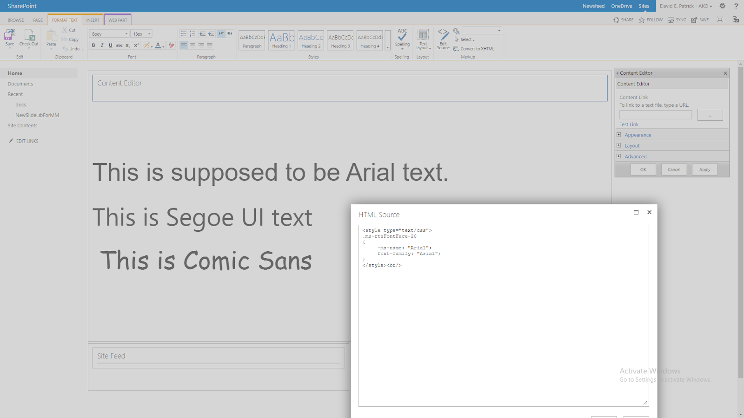Viewport: 744px width, 418px height.
Task: Switch to the Insert tab
Action: point(93,20)
